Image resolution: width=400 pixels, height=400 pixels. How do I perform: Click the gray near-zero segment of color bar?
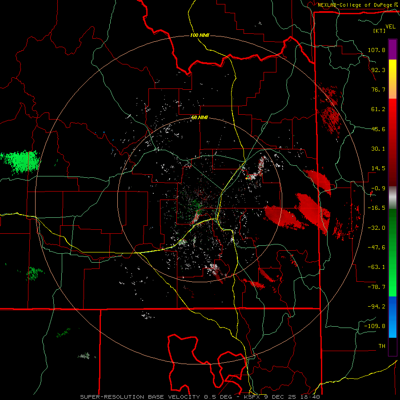point(392,198)
